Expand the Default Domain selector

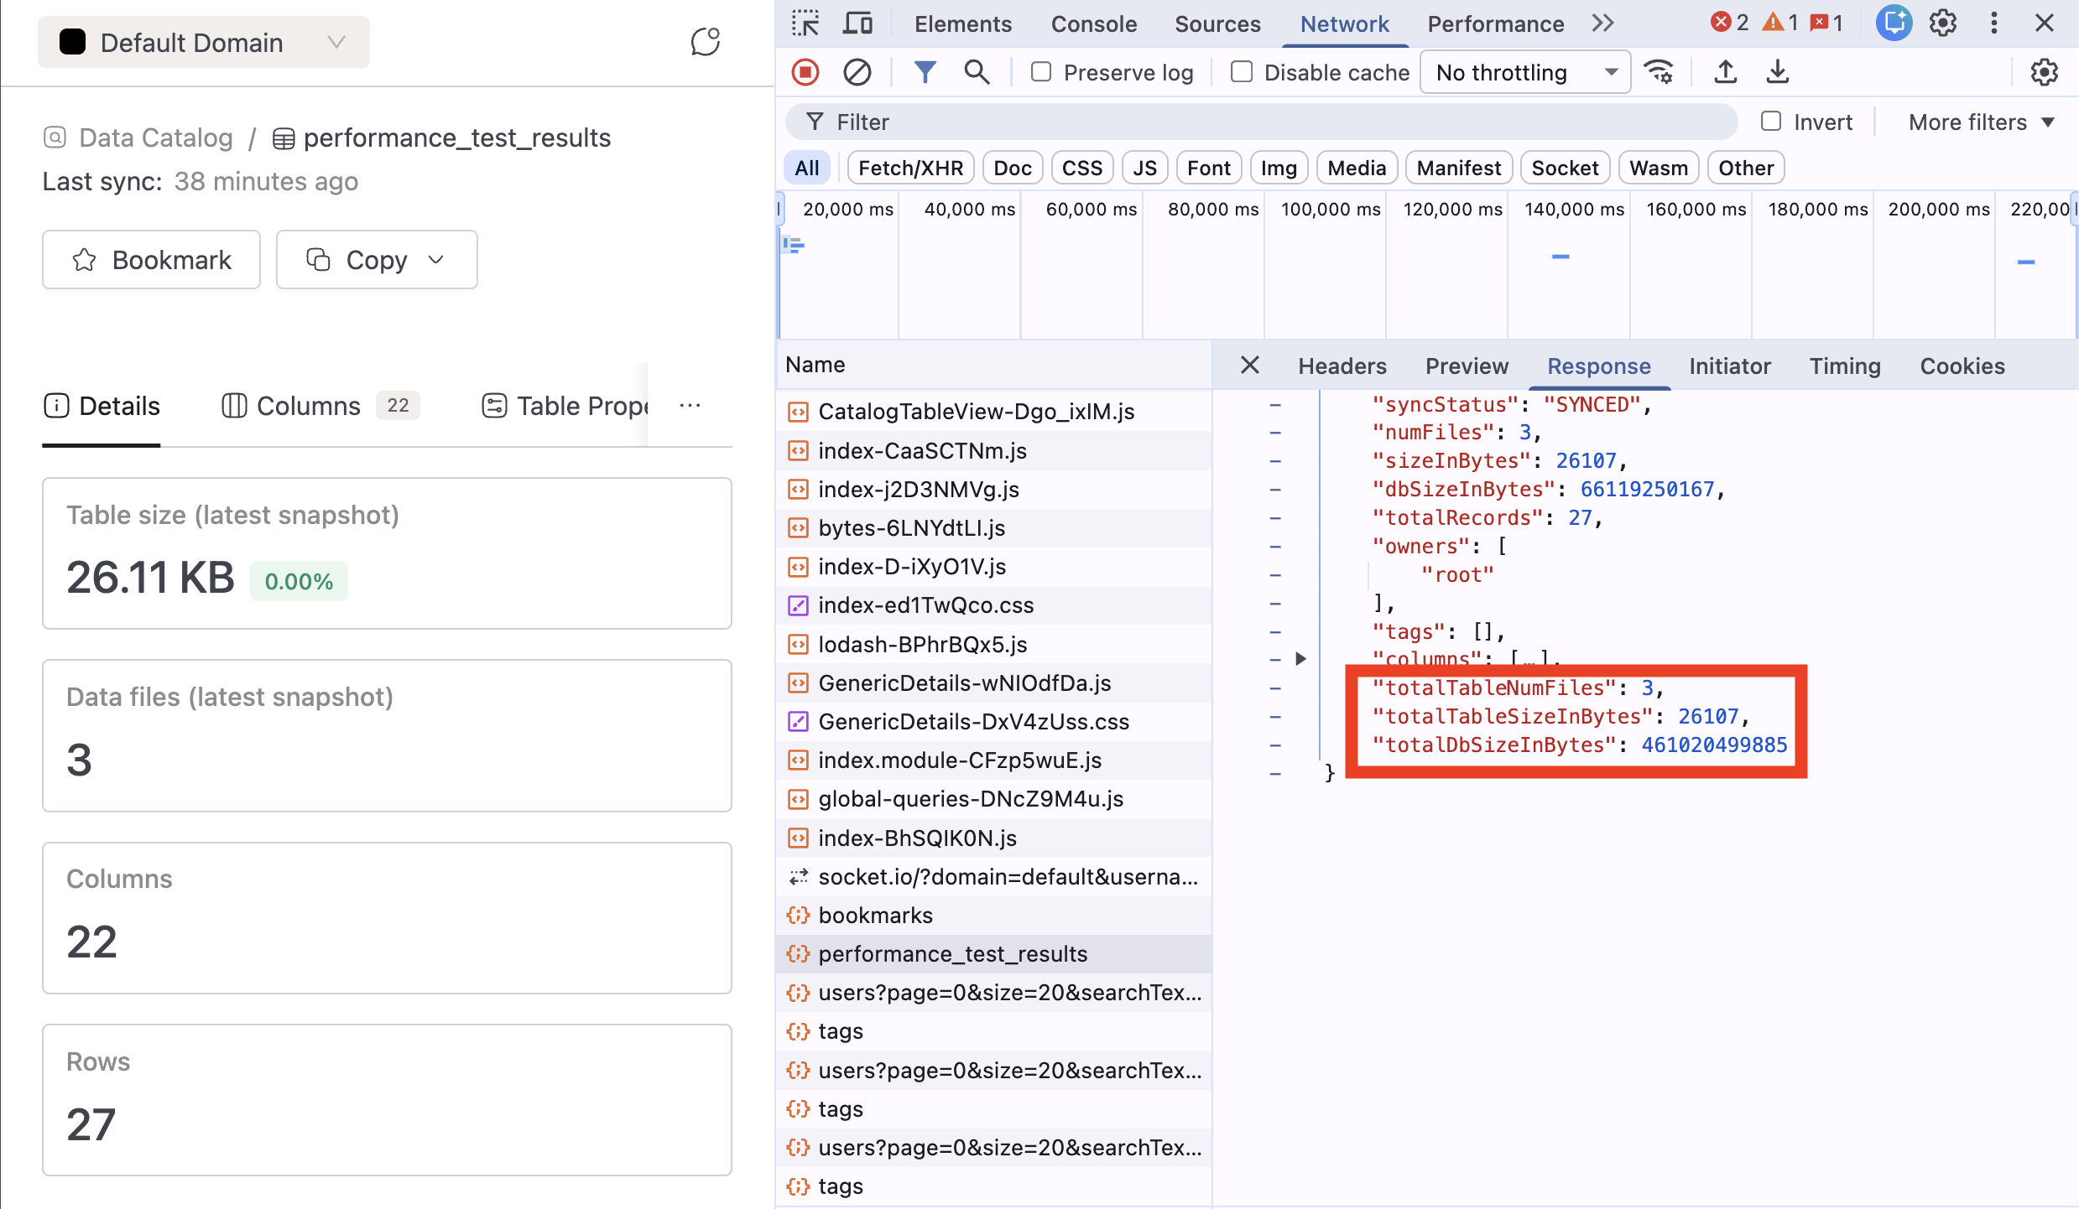click(203, 42)
